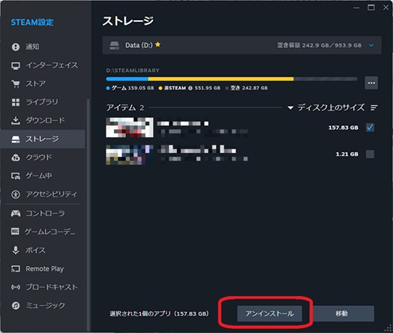Uncheck the 157.83 GB game checkbox
The width and height of the screenshot is (393, 333).
pyautogui.click(x=370, y=127)
